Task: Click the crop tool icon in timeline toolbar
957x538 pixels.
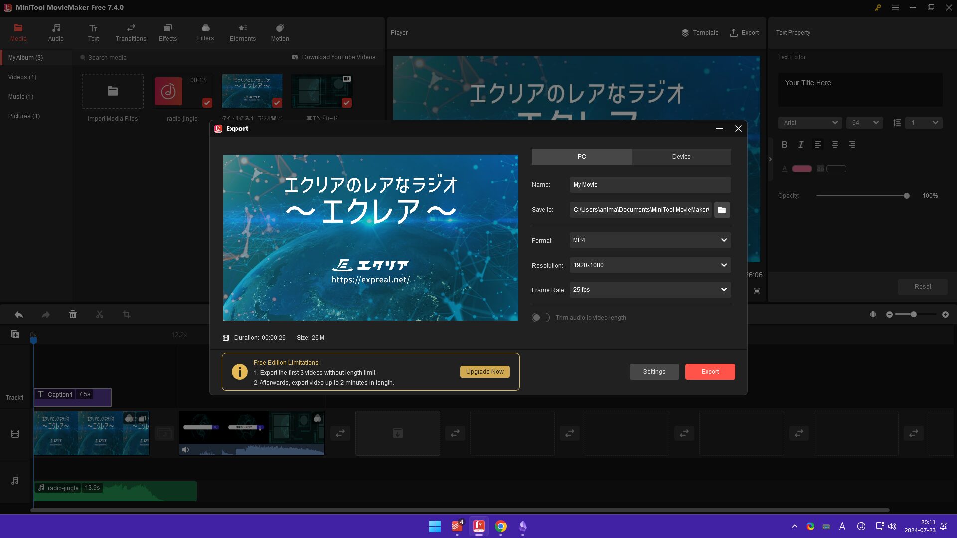Action: tap(127, 314)
